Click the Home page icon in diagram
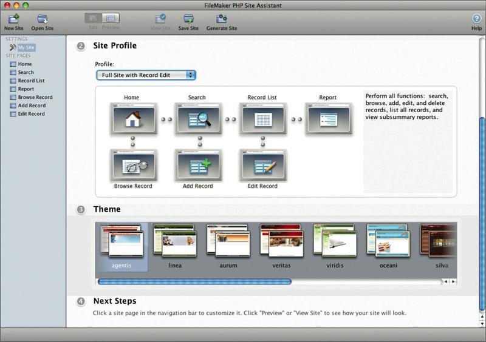 click(132, 118)
